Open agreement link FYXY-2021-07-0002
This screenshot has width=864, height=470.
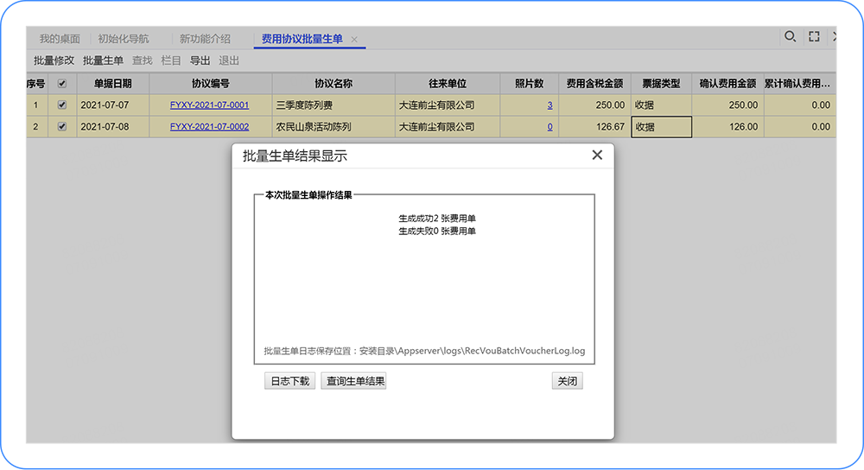[x=209, y=127]
